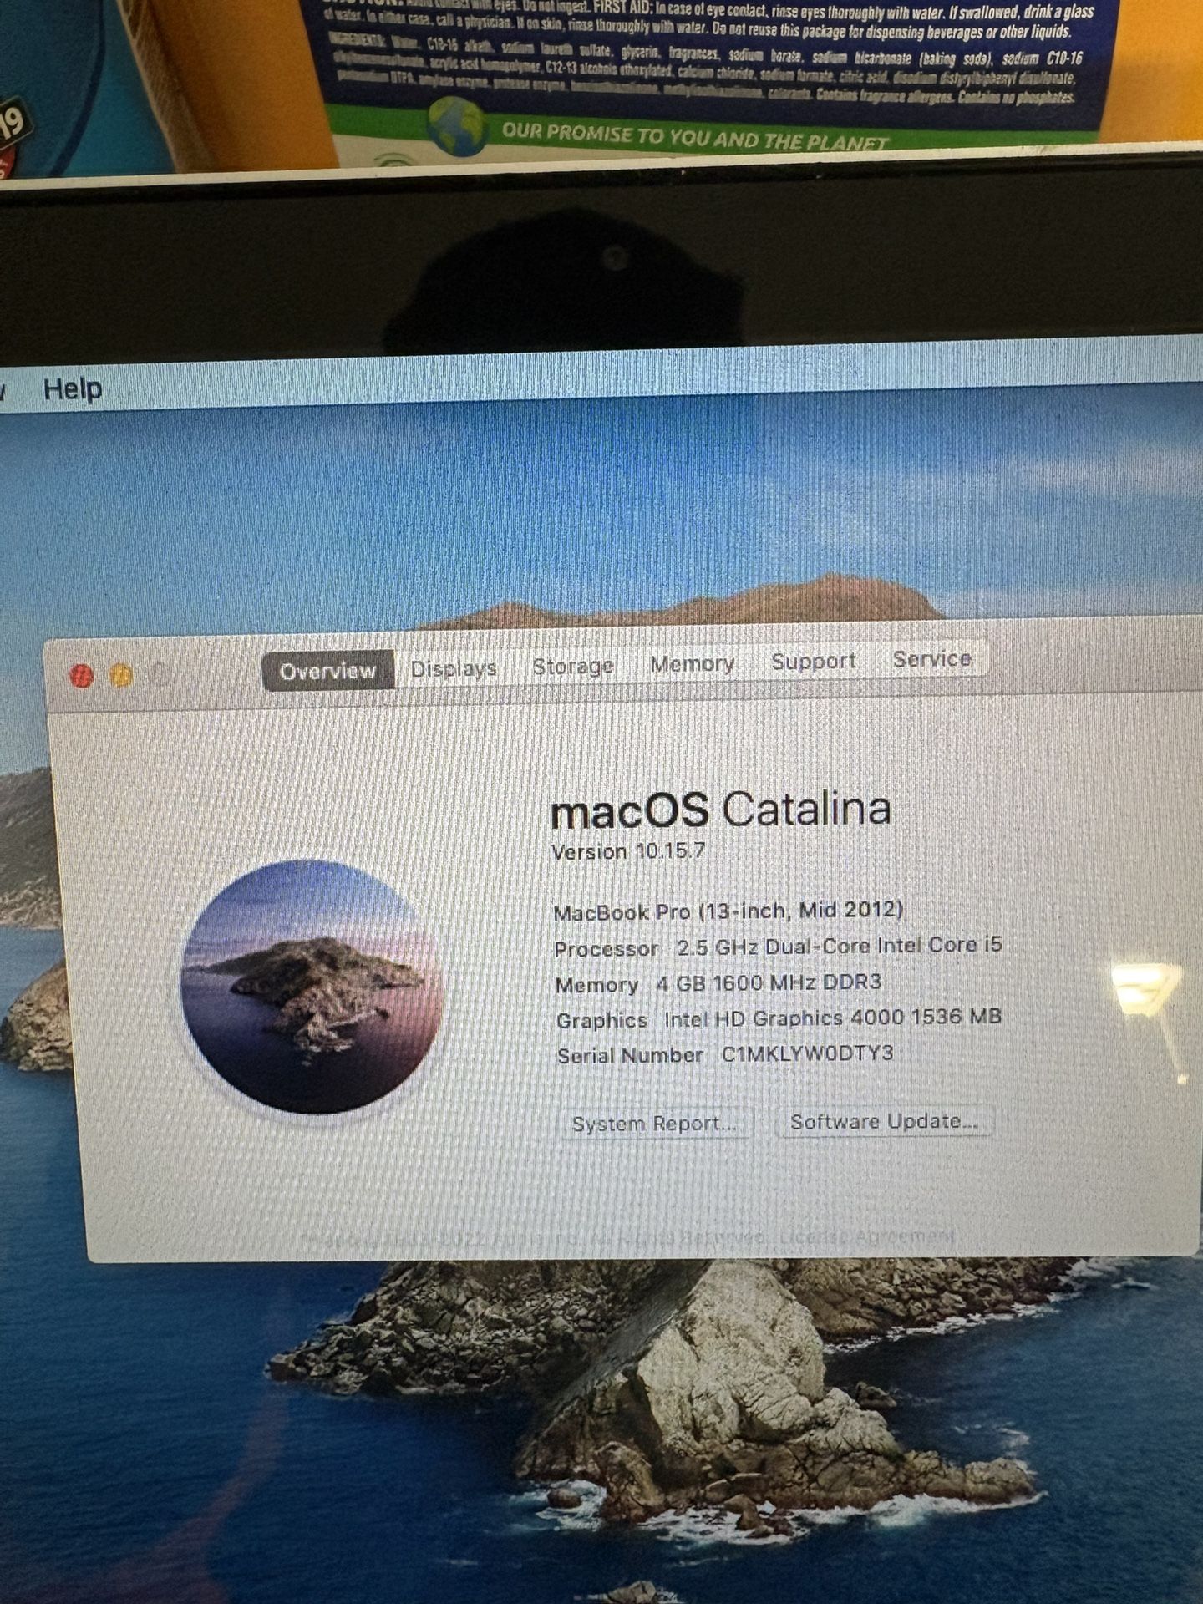Select the Overview tab

[x=327, y=671]
